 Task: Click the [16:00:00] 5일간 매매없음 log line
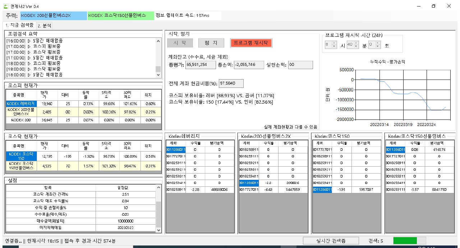pos(34,41)
